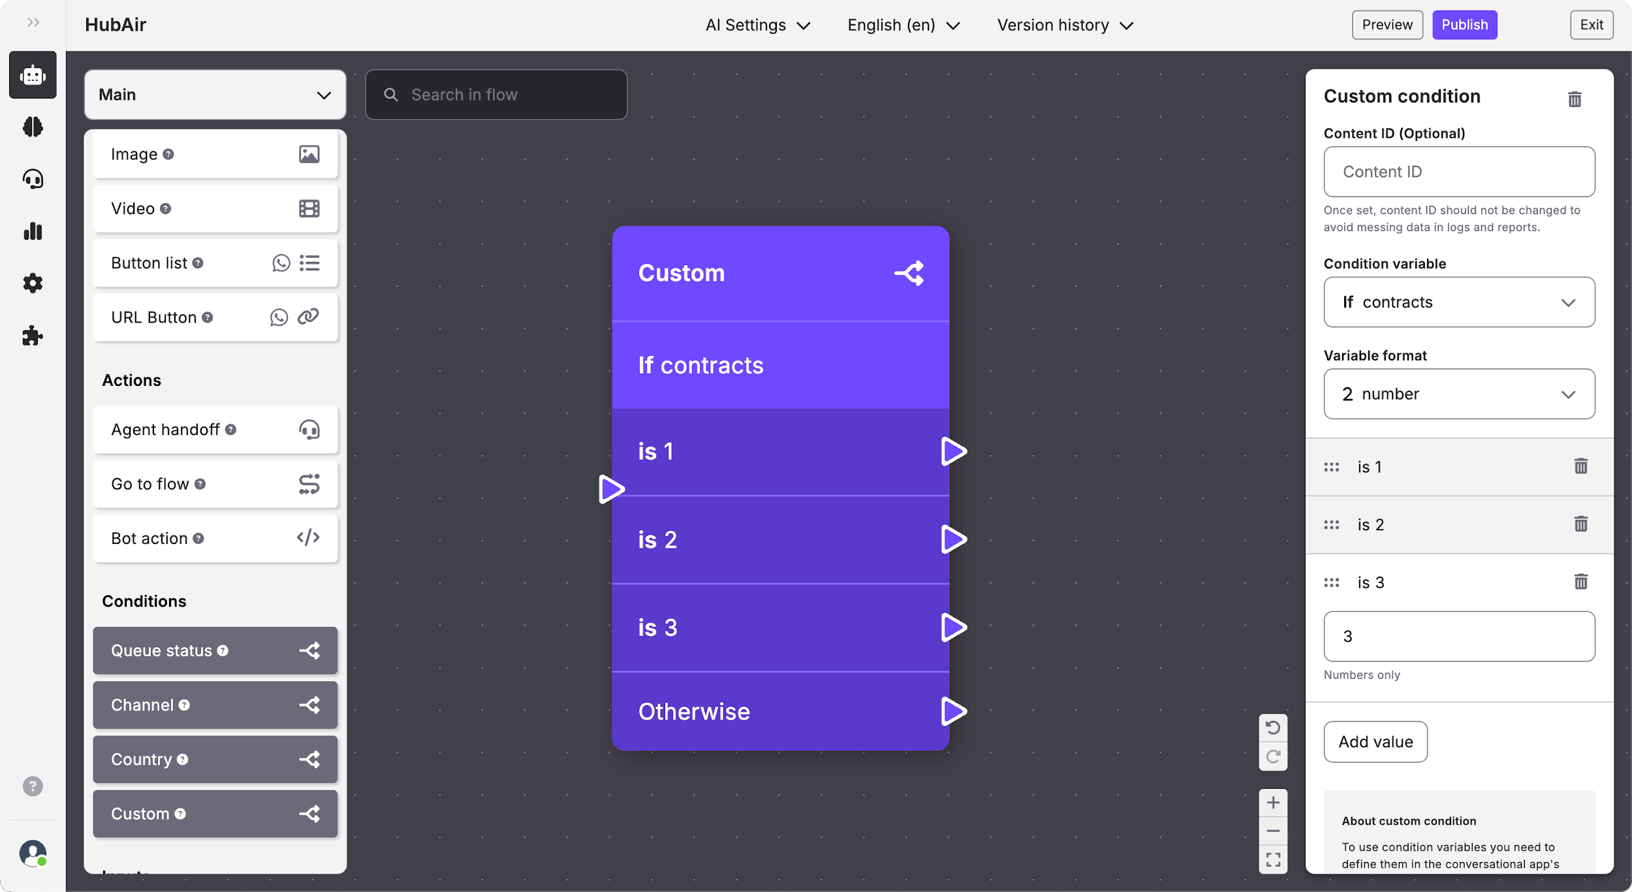The width and height of the screenshot is (1632, 892).
Task: Click the undo arrow on canvas
Action: click(1273, 727)
